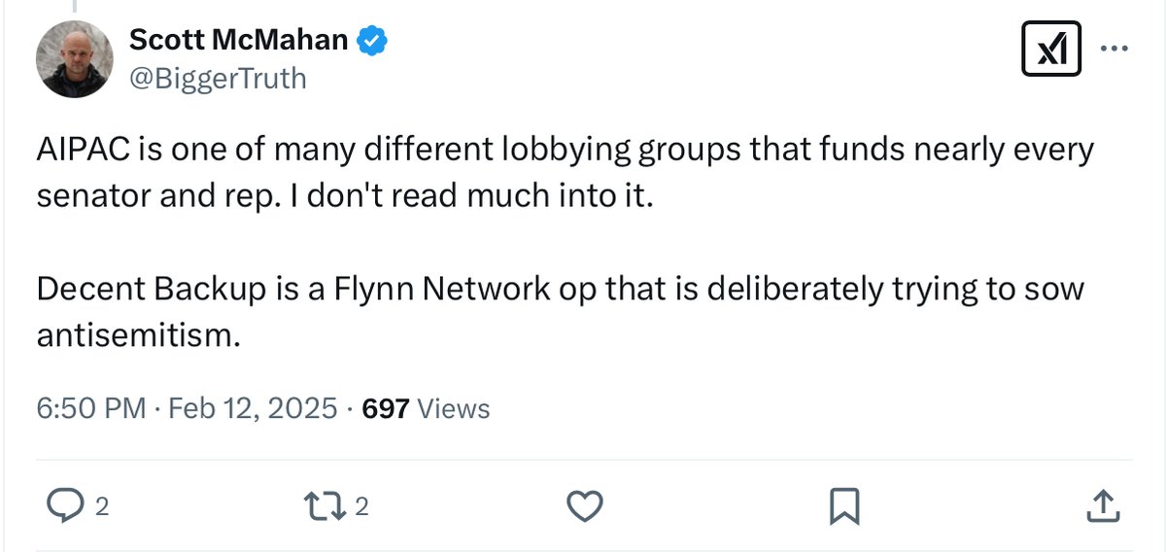
Task: Click the share upload icon
Action: pos(1100,505)
